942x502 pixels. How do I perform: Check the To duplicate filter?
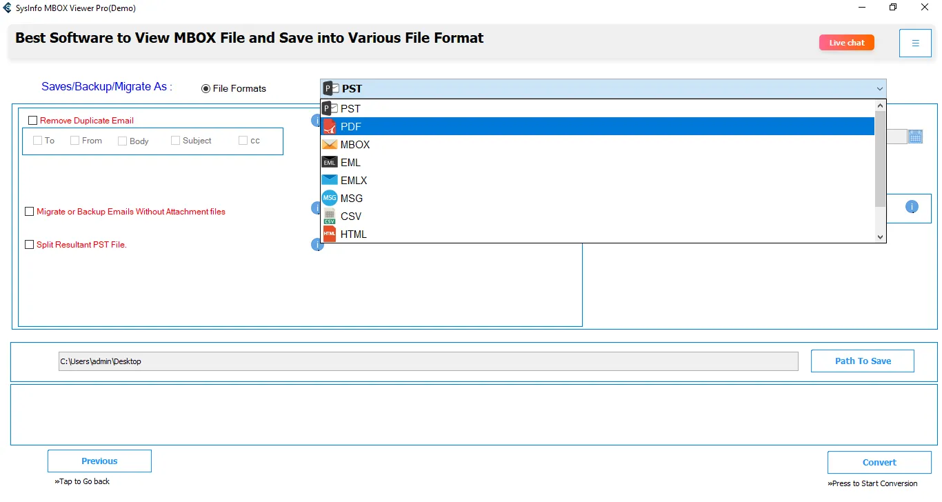[x=37, y=140]
